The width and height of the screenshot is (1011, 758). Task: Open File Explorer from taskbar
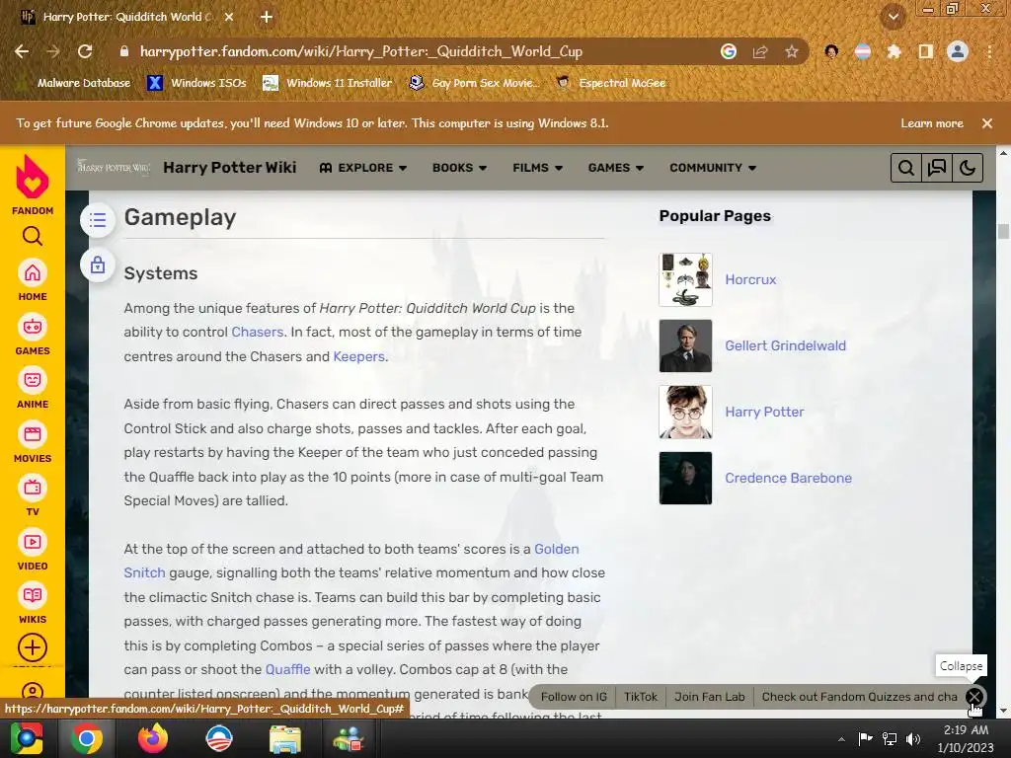284,738
